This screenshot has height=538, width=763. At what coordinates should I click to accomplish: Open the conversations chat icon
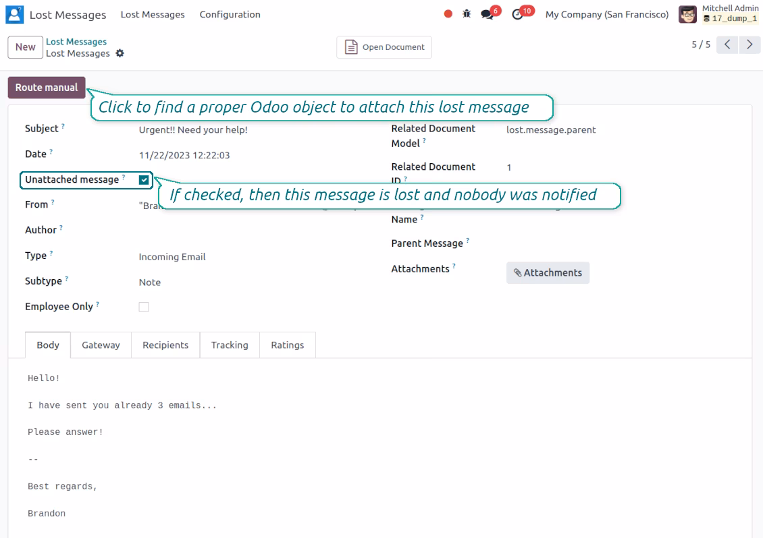pos(487,15)
